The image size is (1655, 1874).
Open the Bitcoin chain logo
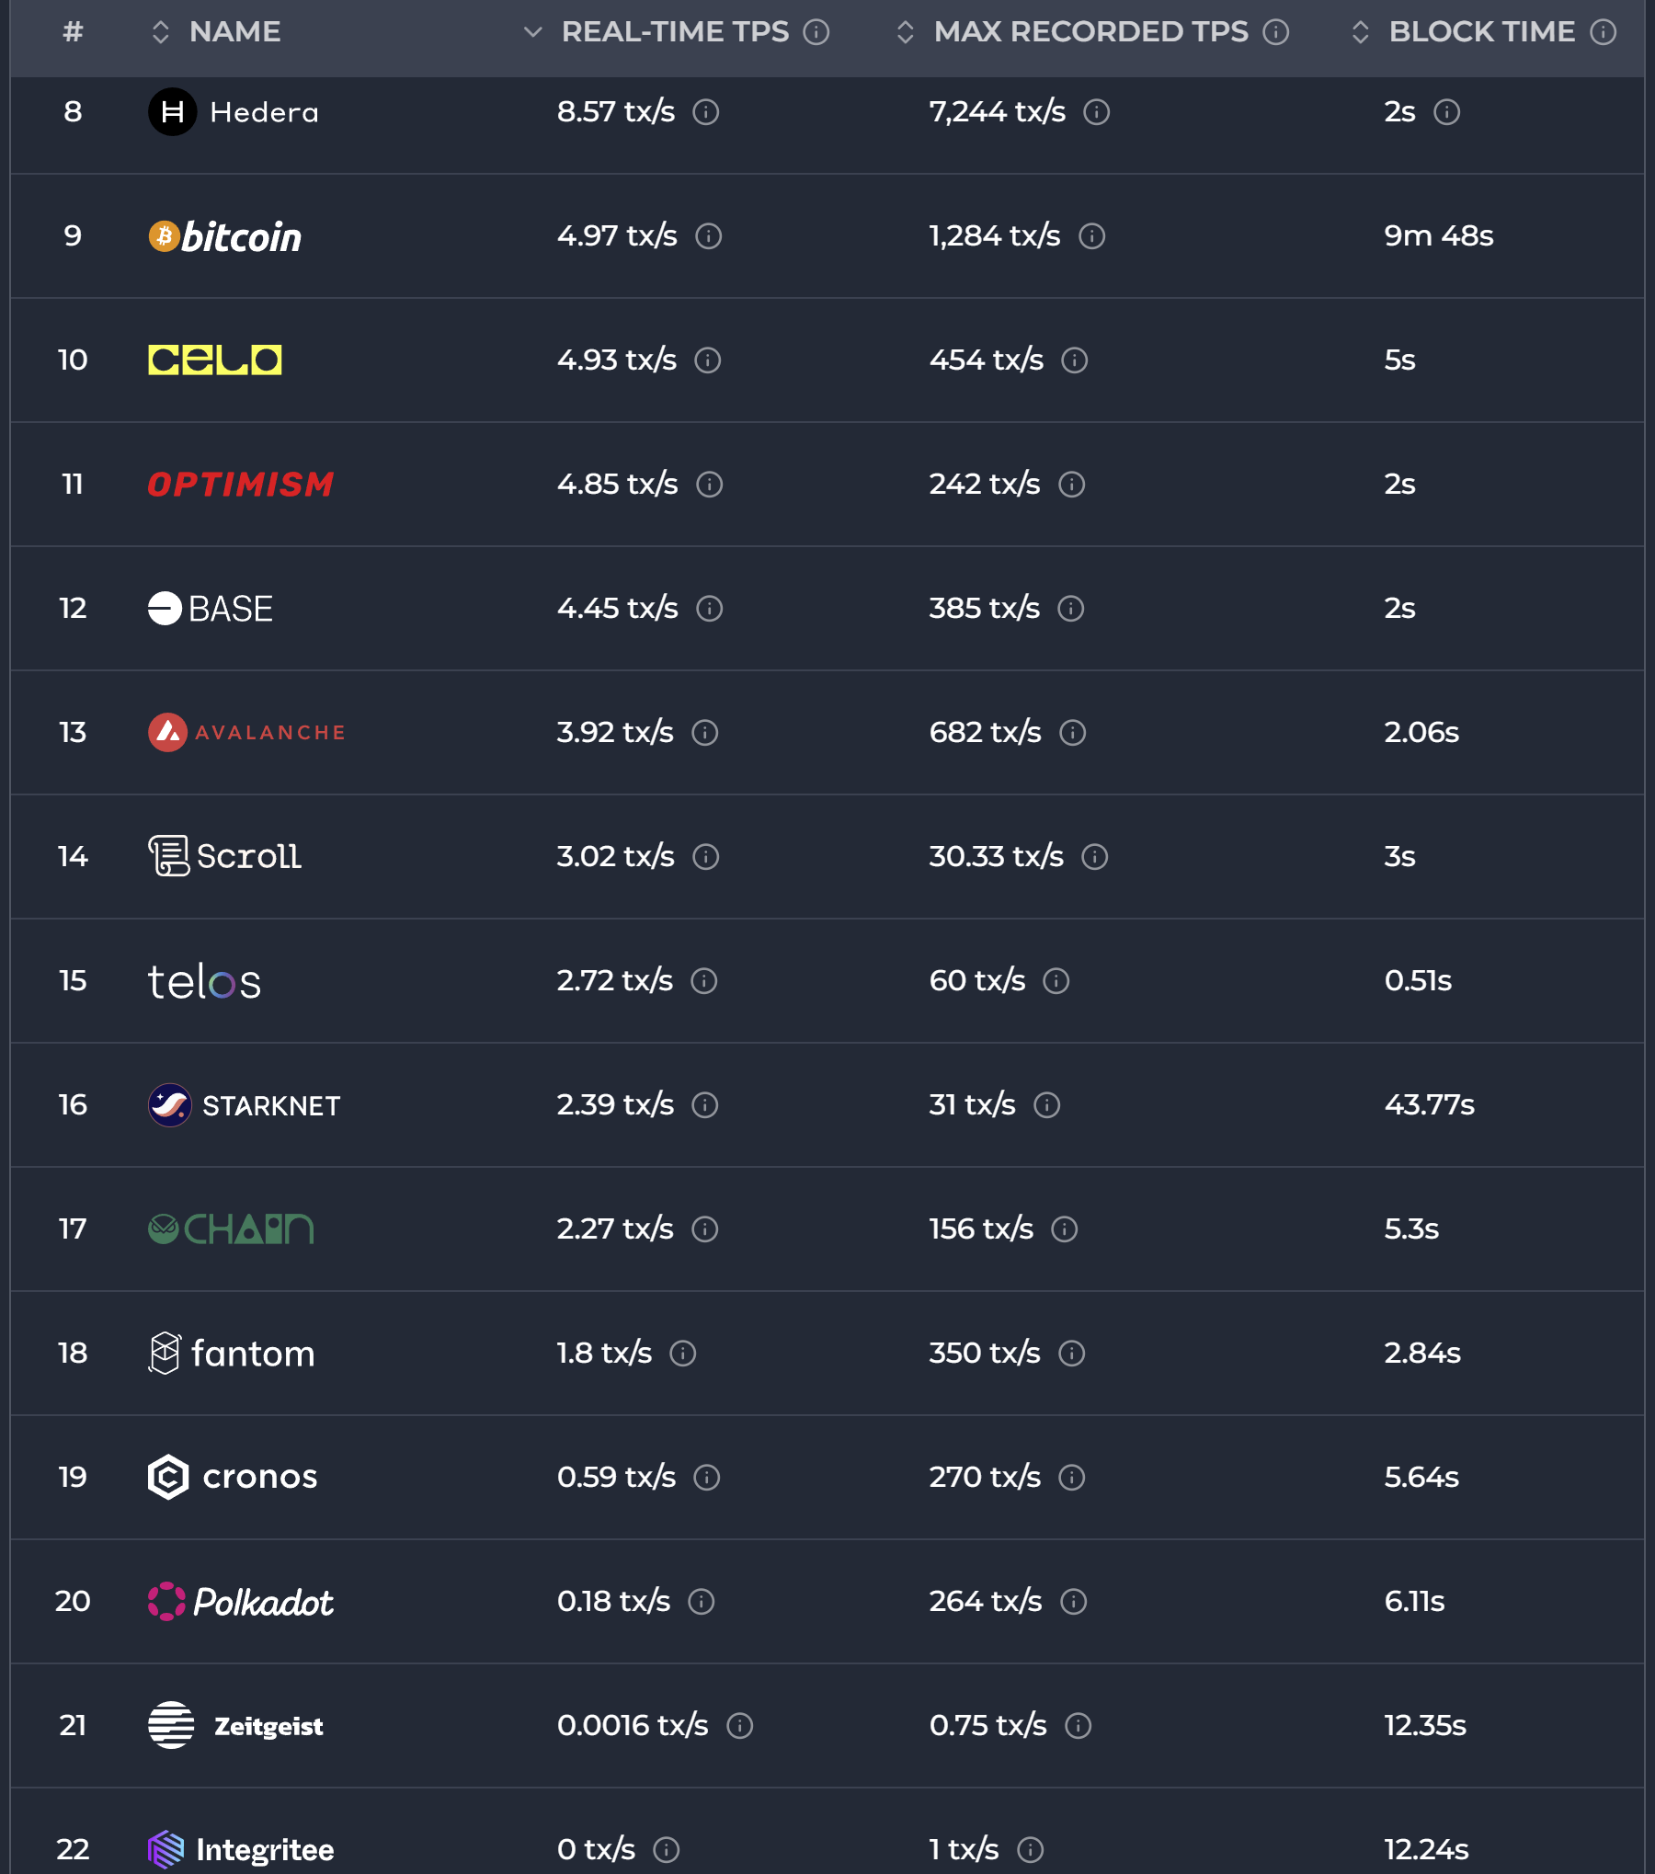click(x=225, y=236)
